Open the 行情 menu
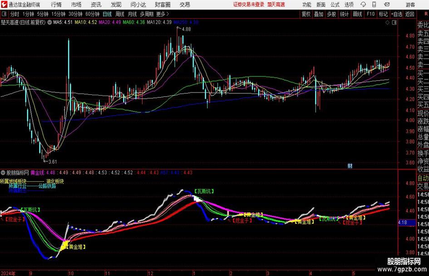Screen dimensions: 429x276 point(56,5)
